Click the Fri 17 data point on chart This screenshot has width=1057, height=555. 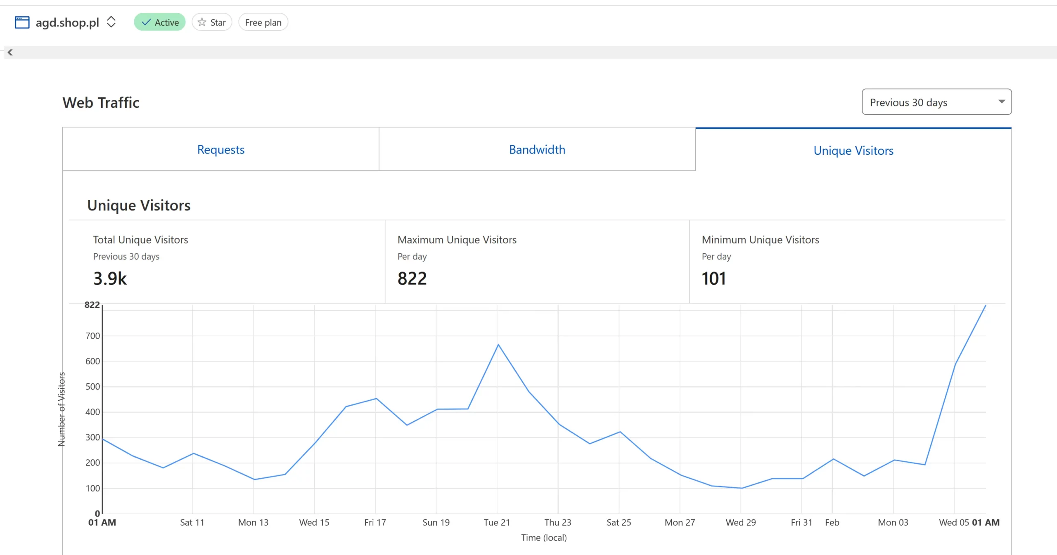[376, 399]
